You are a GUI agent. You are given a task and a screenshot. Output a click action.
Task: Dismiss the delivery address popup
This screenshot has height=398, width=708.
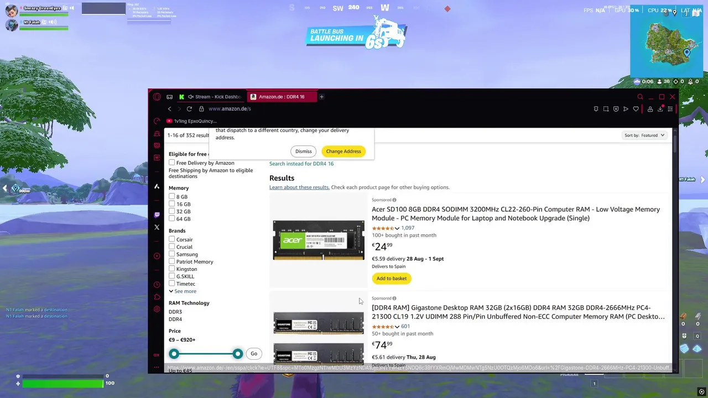[x=303, y=151]
